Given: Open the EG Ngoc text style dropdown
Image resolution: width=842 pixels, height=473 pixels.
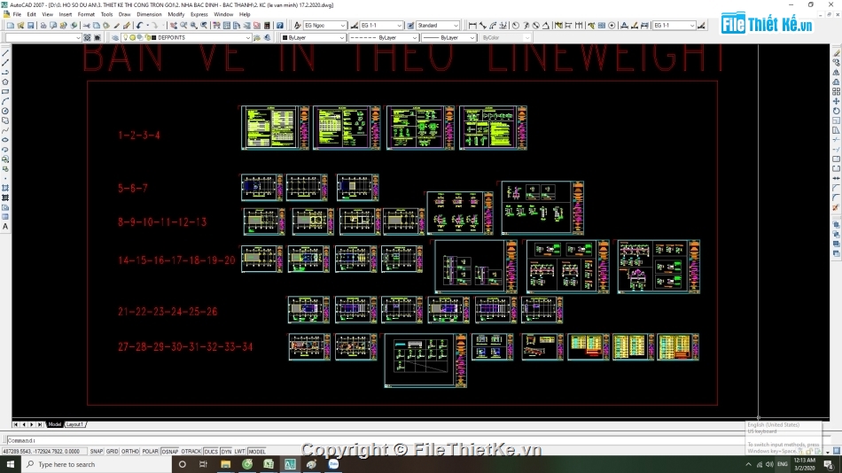Looking at the screenshot, I should click(325, 25).
